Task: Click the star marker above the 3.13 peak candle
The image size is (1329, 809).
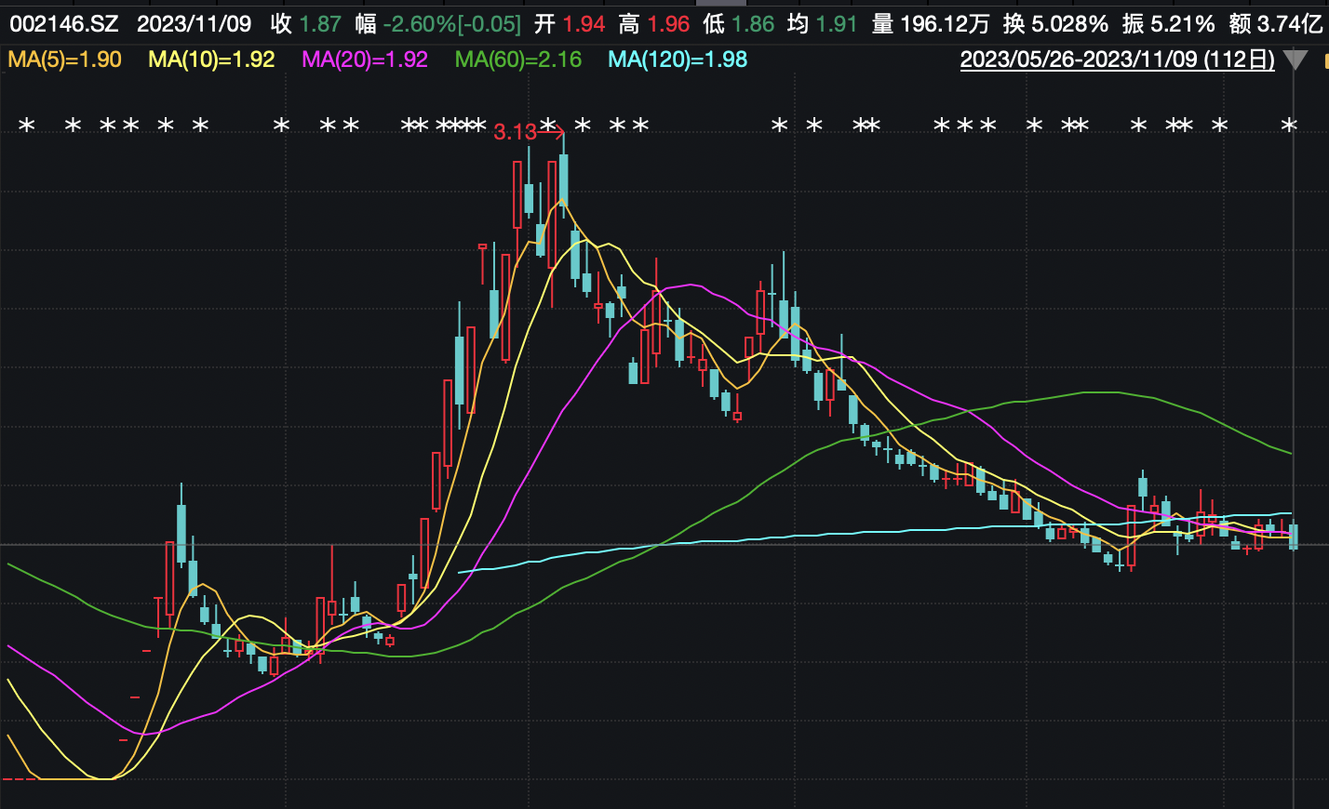Action: (549, 126)
